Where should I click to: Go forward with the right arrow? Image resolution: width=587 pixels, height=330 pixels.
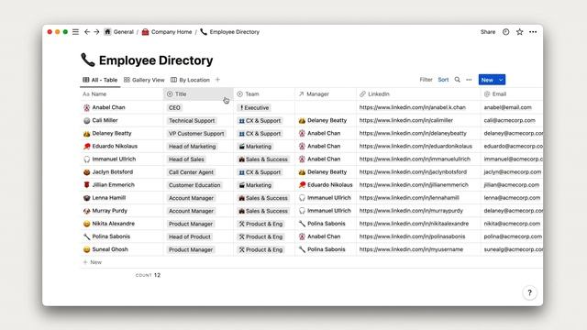point(96,32)
